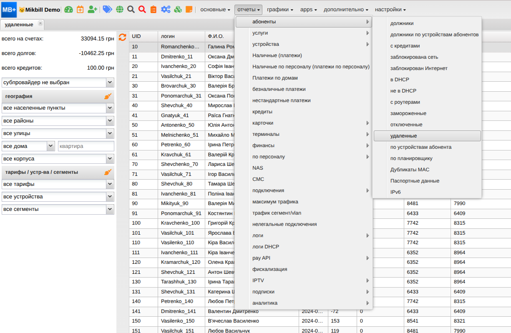Sort by логин column header
Viewport: 511px width, 333px height.
(181, 36)
